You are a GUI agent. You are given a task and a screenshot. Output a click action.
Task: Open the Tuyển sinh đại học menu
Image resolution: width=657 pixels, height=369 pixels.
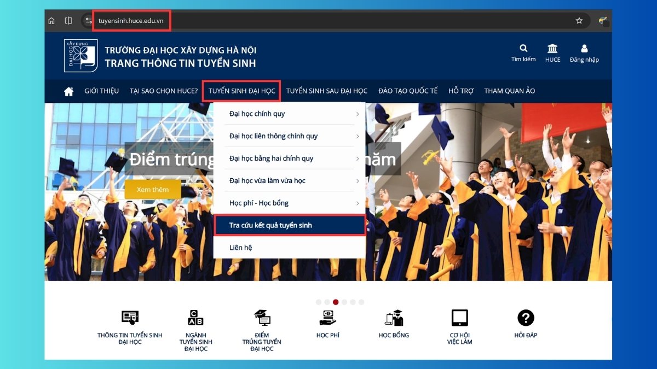(241, 91)
